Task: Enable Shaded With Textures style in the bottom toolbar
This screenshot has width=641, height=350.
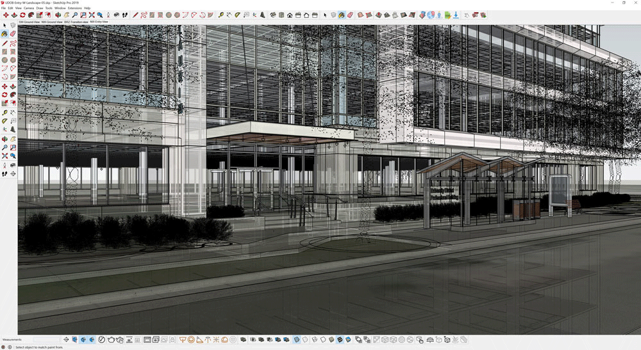Action: (x=340, y=339)
